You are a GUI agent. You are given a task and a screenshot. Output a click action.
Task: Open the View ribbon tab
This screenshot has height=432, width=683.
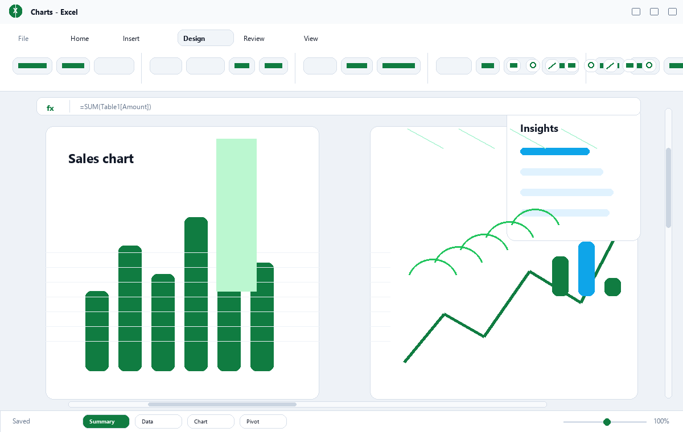pos(311,39)
